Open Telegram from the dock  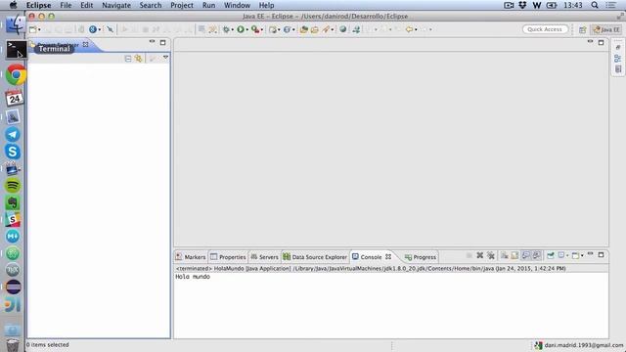(x=13, y=135)
